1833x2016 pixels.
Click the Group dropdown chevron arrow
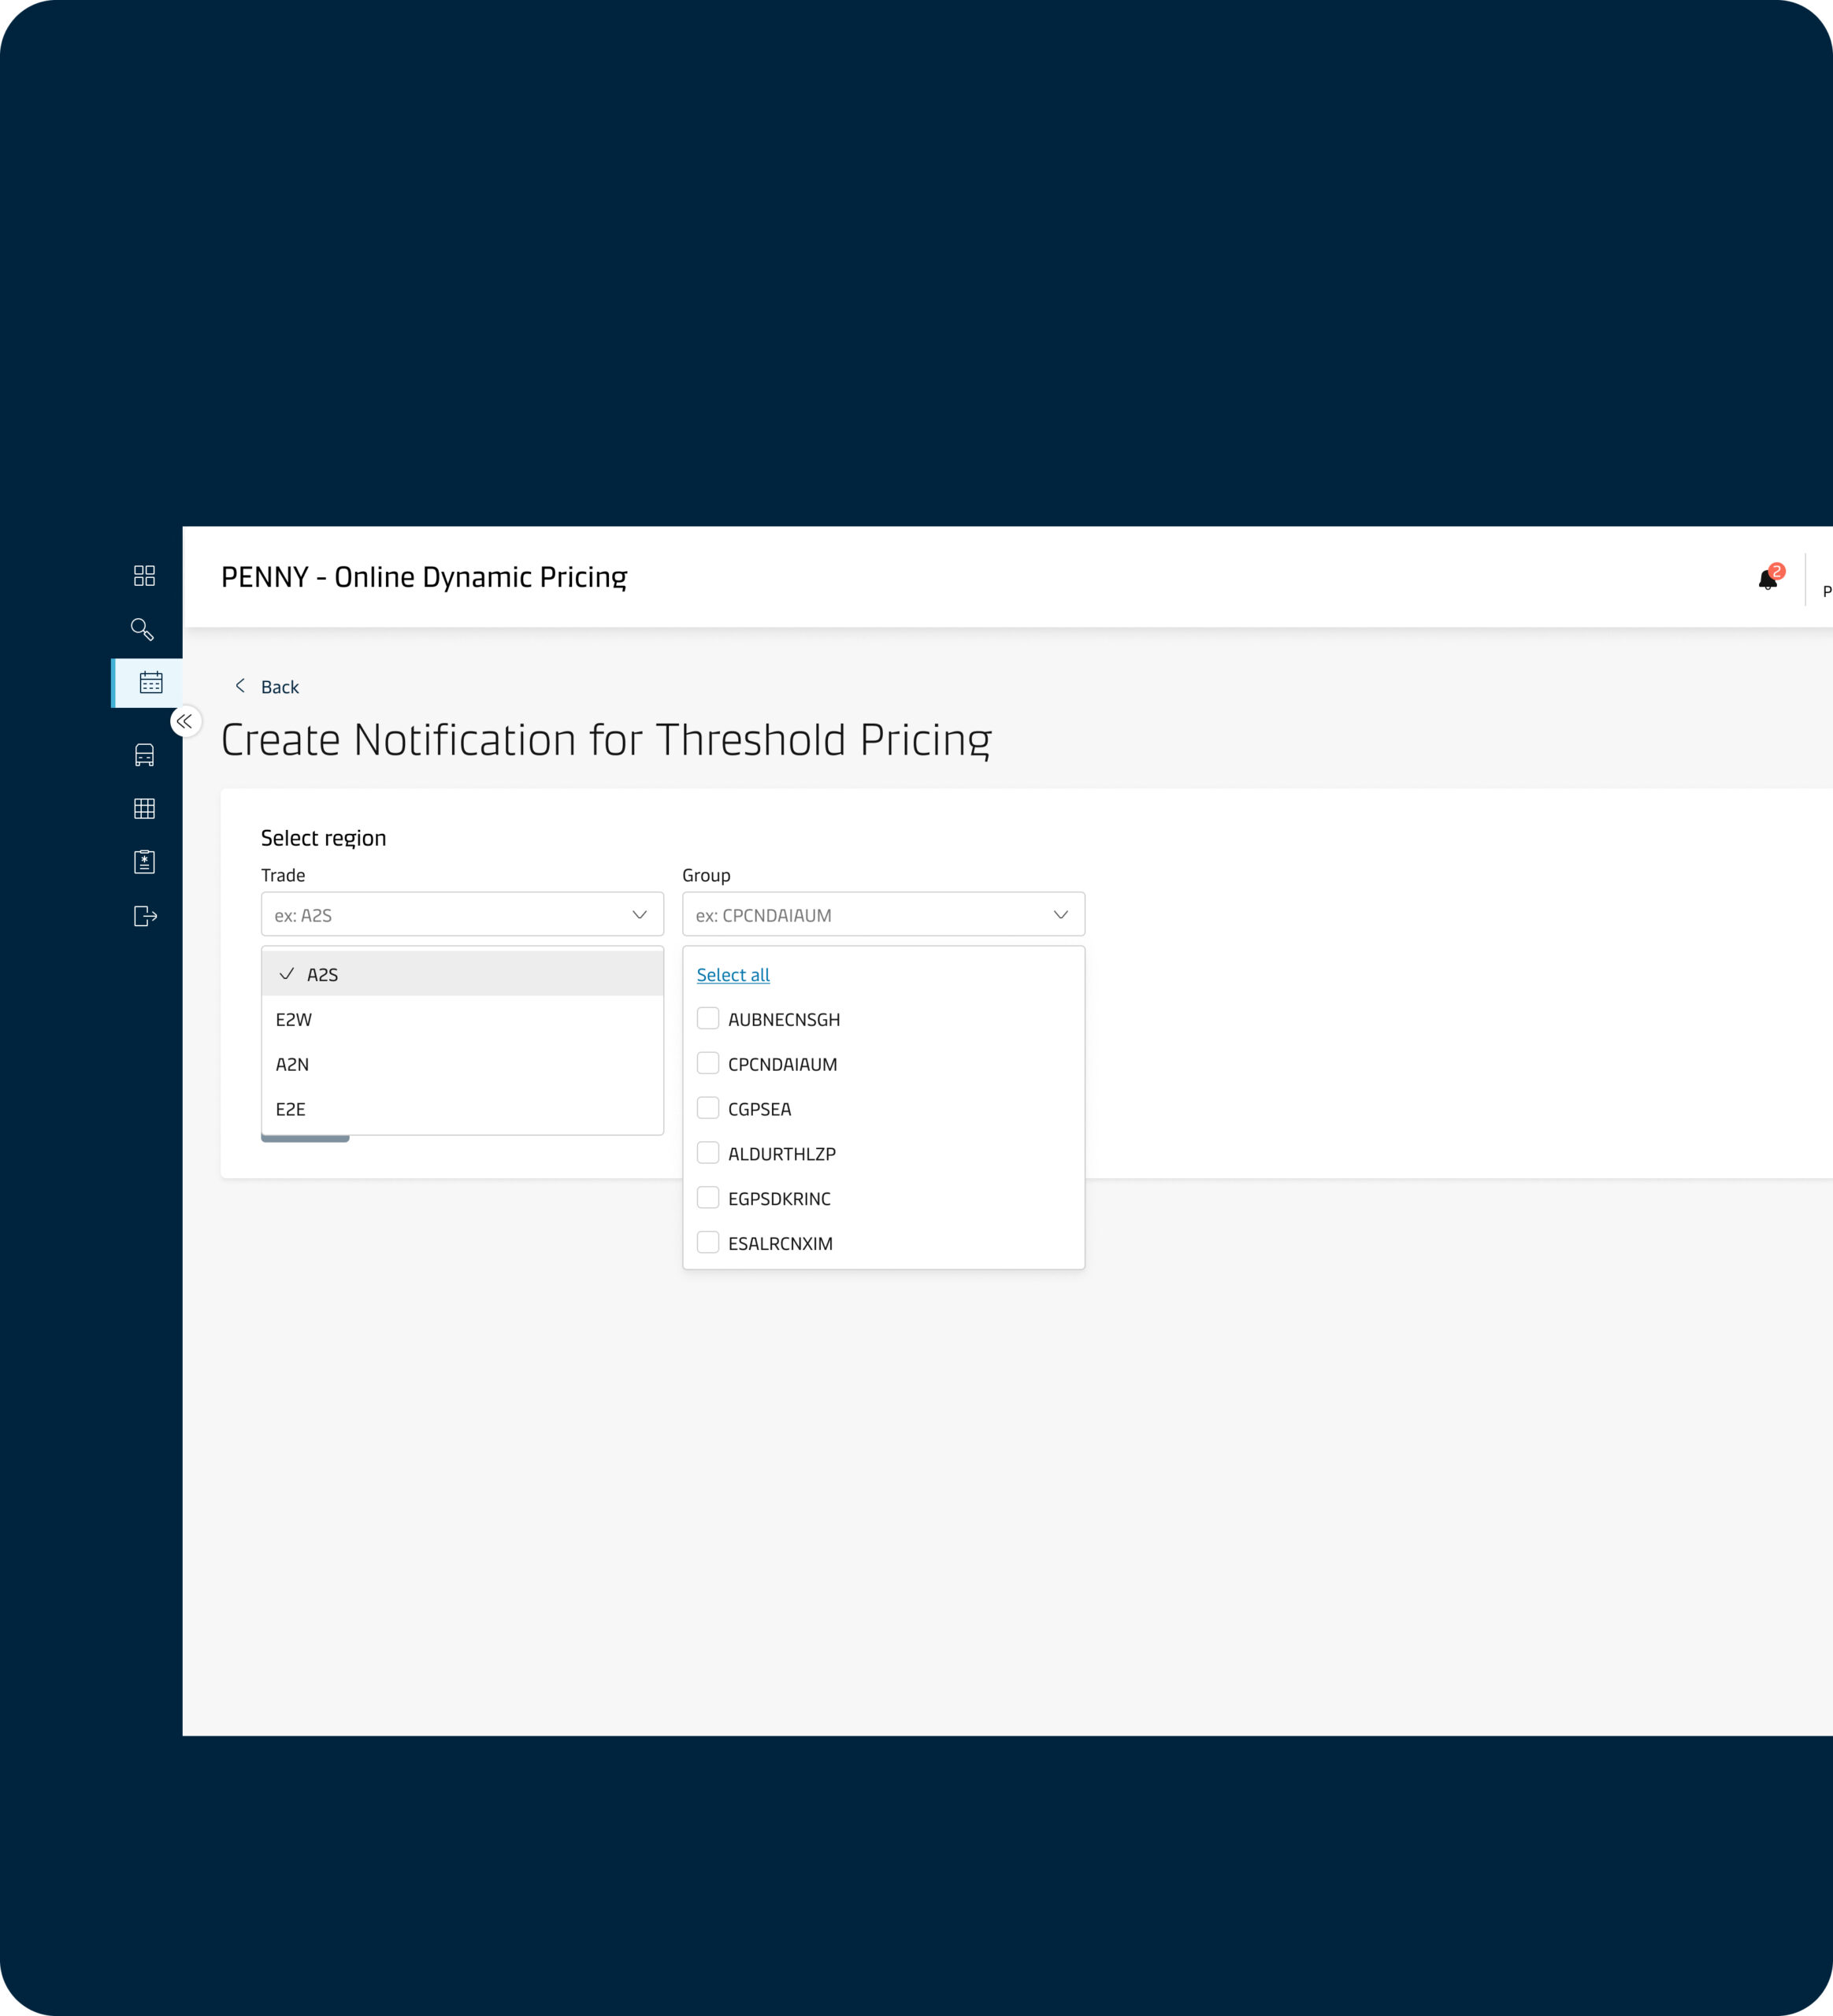(x=1060, y=915)
